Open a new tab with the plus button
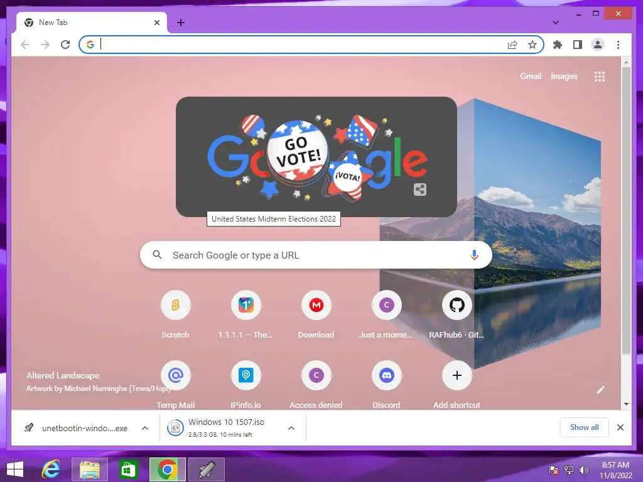Screen dimensions: 643x482 pyautogui.click(x=181, y=23)
